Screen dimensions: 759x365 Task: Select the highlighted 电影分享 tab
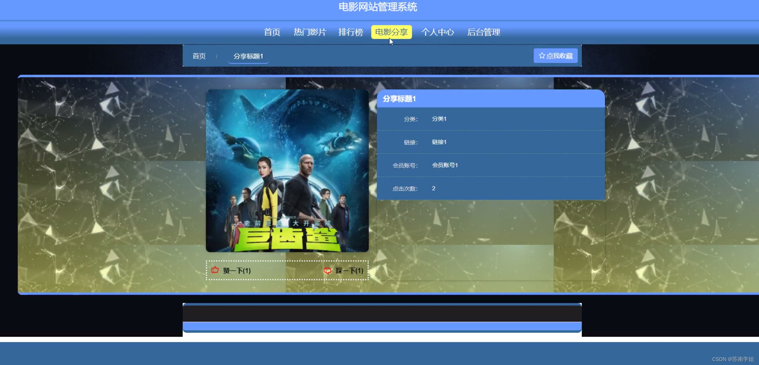point(391,32)
